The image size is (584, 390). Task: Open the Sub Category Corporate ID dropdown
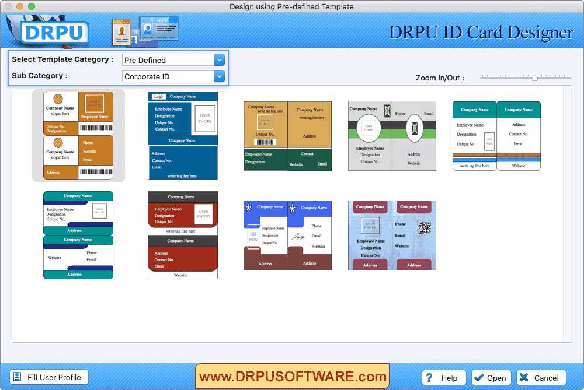[173, 76]
